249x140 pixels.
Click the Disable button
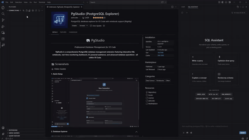tap(74, 26)
